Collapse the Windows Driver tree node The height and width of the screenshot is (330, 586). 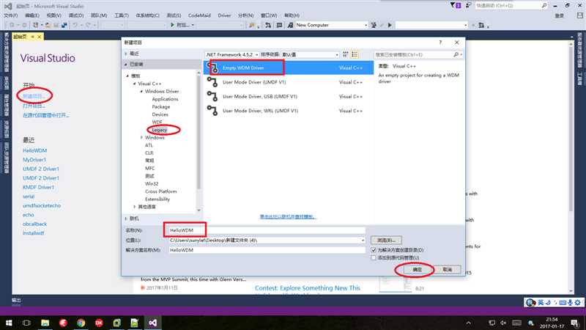pyautogui.click(x=141, y=91)
